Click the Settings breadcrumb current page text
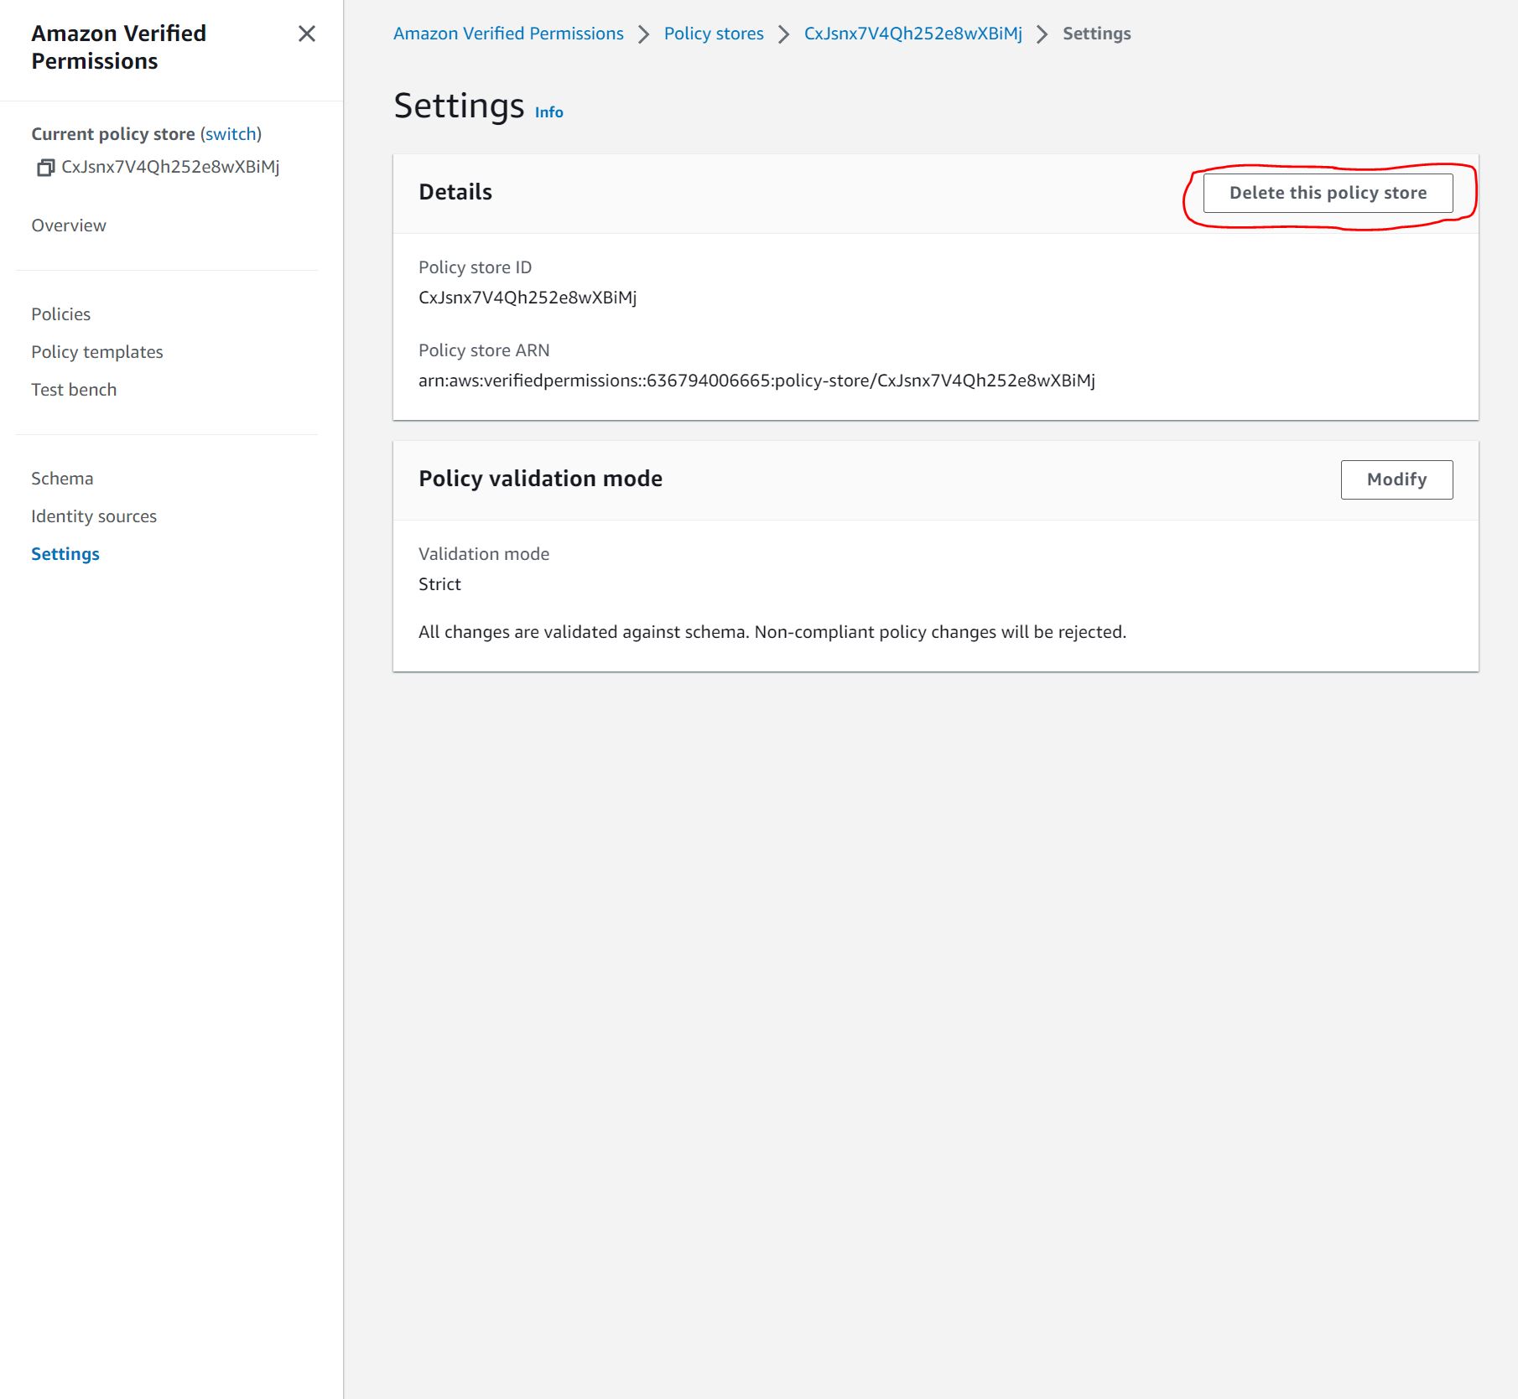Viewport: 1518px width, 1399px height. point(1096,34)
